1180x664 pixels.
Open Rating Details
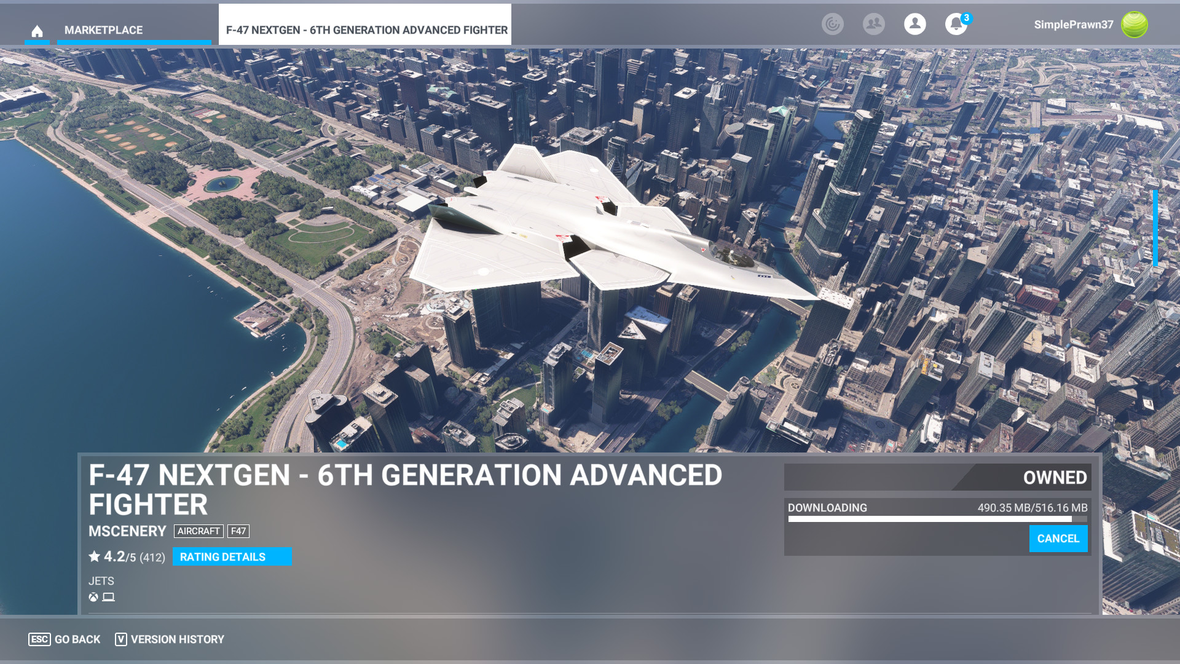[x=232, y=557]
